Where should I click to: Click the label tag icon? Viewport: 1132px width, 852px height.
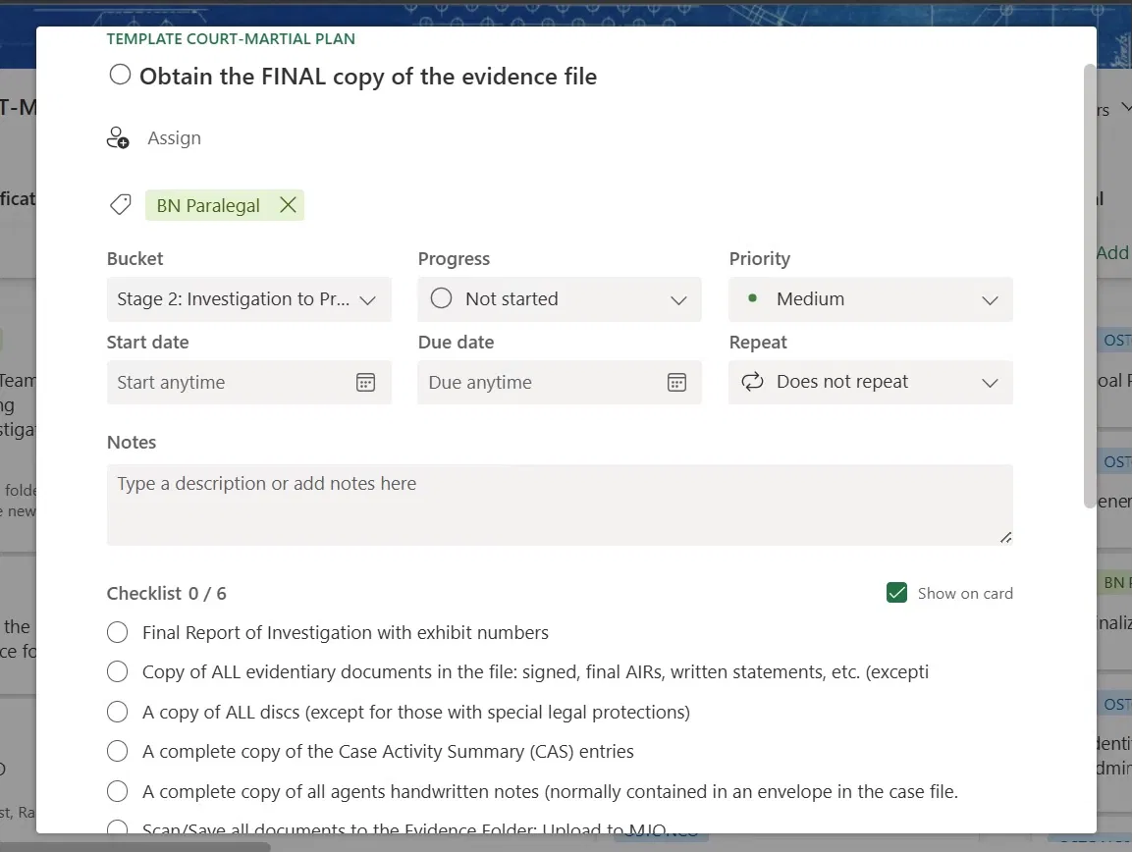pyautogui.click(x=120, y=205)
